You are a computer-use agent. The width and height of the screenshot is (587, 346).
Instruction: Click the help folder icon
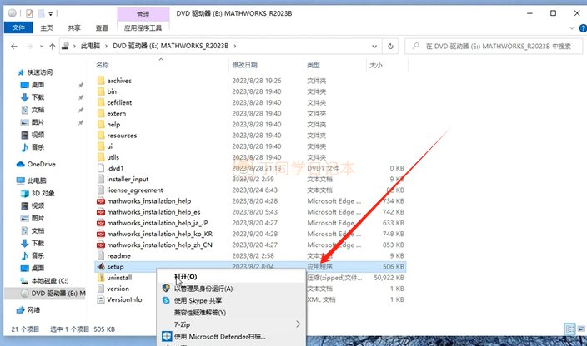coord(101,124)
